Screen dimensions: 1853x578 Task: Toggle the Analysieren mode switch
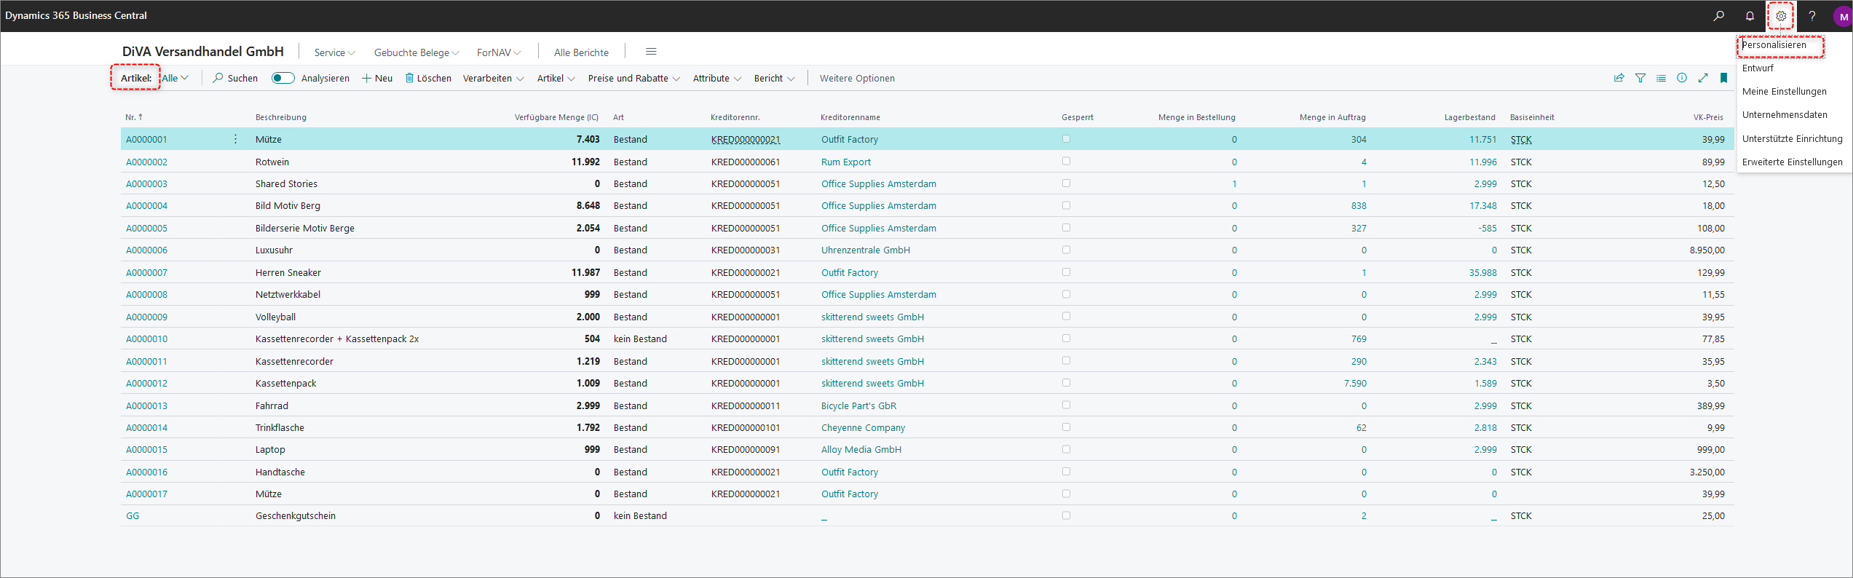[283, 78]
